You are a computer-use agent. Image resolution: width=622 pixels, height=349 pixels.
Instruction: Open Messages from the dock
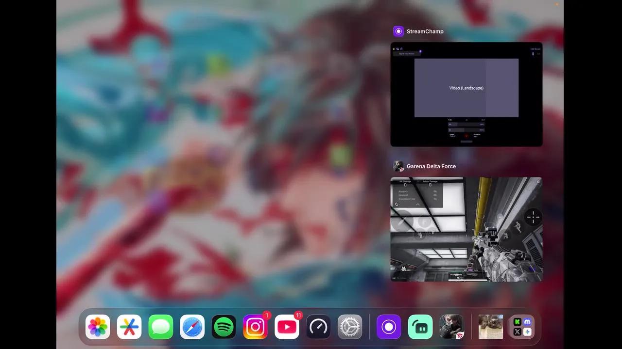click(160, 326)
